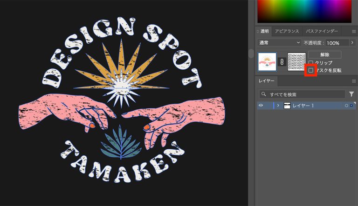Click the target circle for レイヤー 1
This screenshot has height=206, width=358.
346,106
